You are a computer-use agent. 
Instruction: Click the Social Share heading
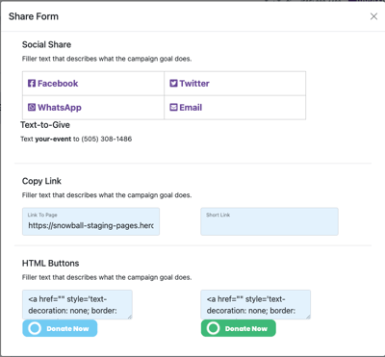coord(46,44)
